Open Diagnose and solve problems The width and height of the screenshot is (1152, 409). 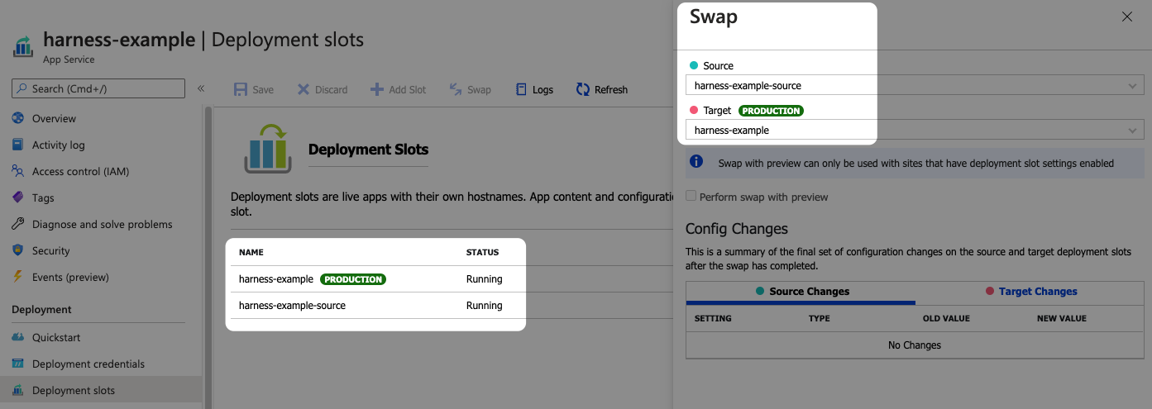pyautogui.click(x=102, y=224)
